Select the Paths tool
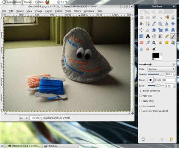Viewport: 179px width, 148px height. [148, 24]
